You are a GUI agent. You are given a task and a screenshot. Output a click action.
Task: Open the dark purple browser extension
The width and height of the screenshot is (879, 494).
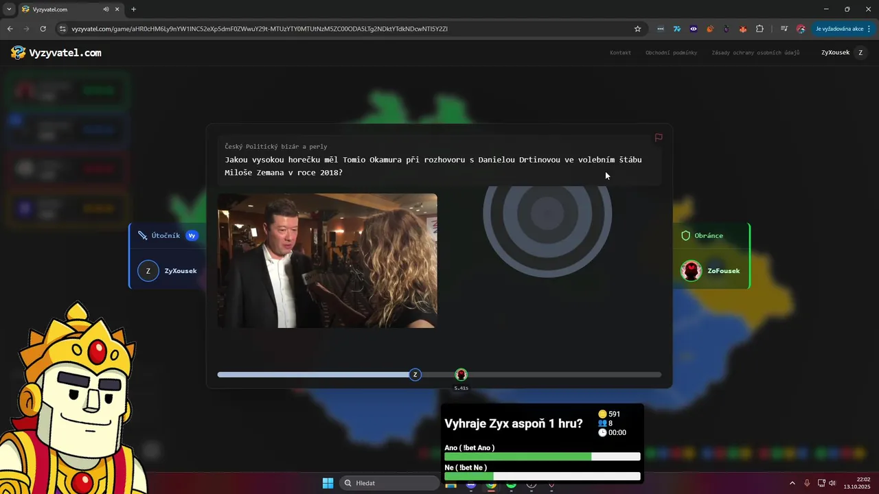point(727,29)
